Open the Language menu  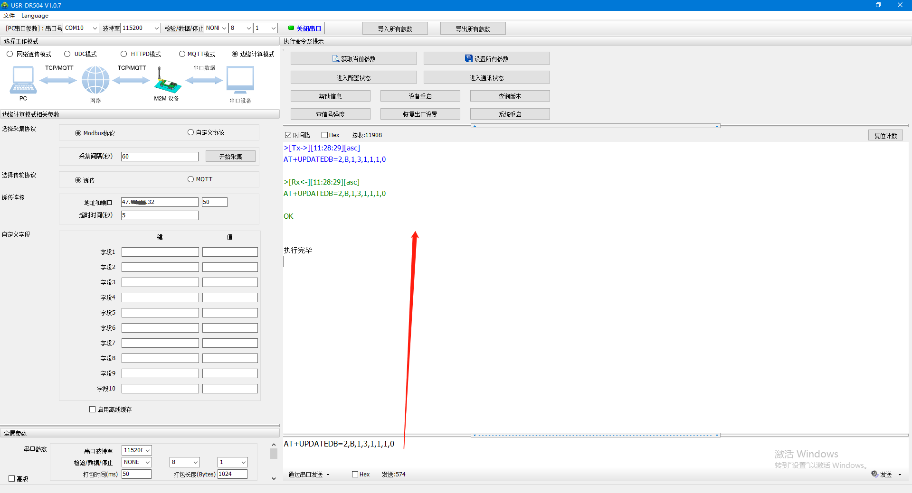(35, 16)
